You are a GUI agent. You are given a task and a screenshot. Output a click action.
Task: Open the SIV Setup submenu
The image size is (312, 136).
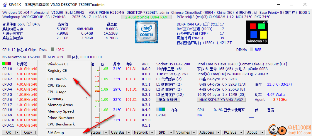point(64,132)
